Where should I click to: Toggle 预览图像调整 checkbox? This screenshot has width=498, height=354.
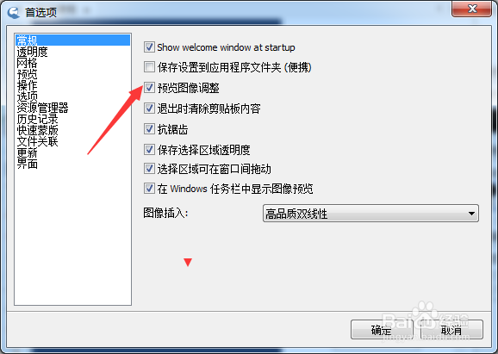click(149, 87)
